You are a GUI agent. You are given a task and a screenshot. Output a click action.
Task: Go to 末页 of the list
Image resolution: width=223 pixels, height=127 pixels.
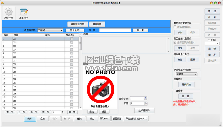[46, 112]
